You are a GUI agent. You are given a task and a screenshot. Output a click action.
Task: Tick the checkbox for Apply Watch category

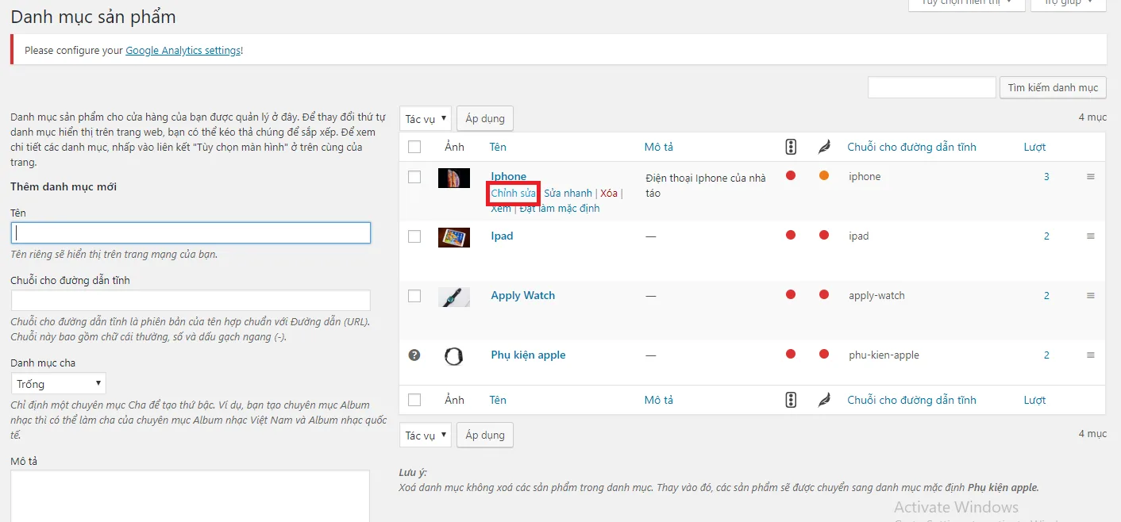click(x=414, y=296)
